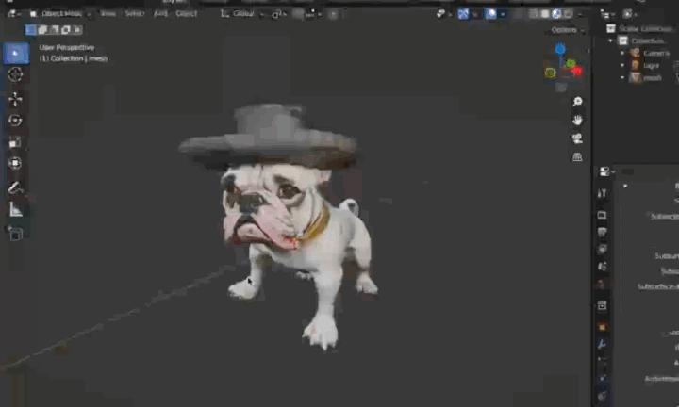Select mesh in the outliner
The image size is (679, 407).
click(x=653, y=78)
